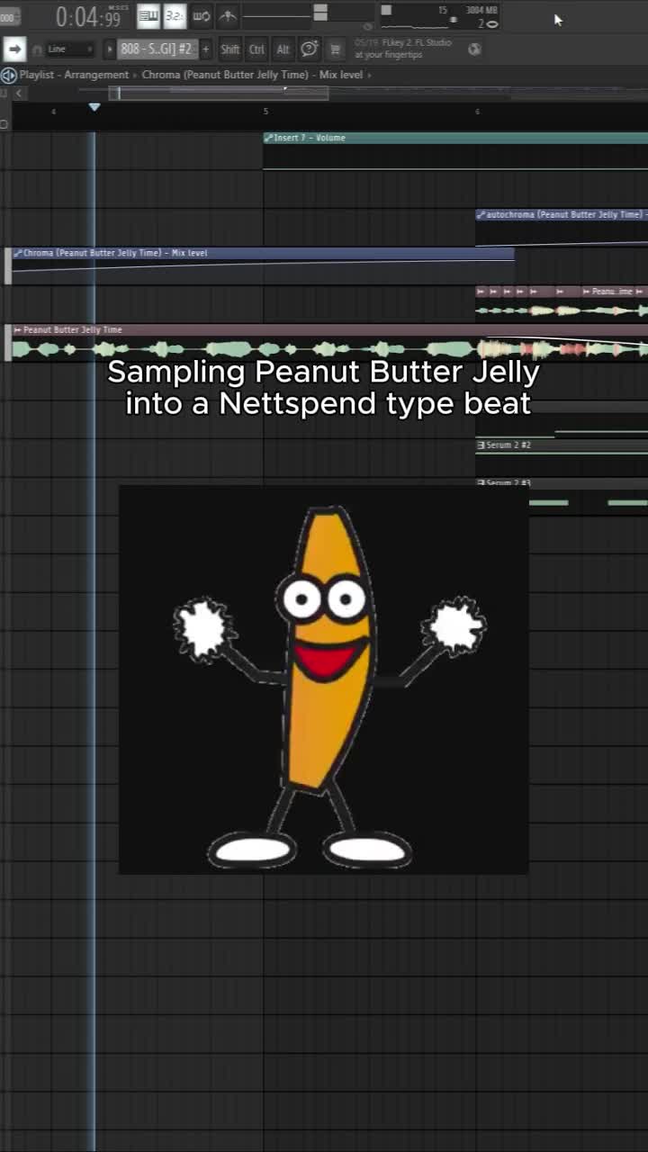The image size is (648, 1152).
Task: Click the master pitch slider in top bar
Action: tap(275, 16)
